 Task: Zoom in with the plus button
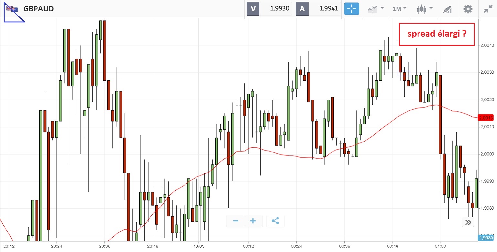click(x=253, y=221)
